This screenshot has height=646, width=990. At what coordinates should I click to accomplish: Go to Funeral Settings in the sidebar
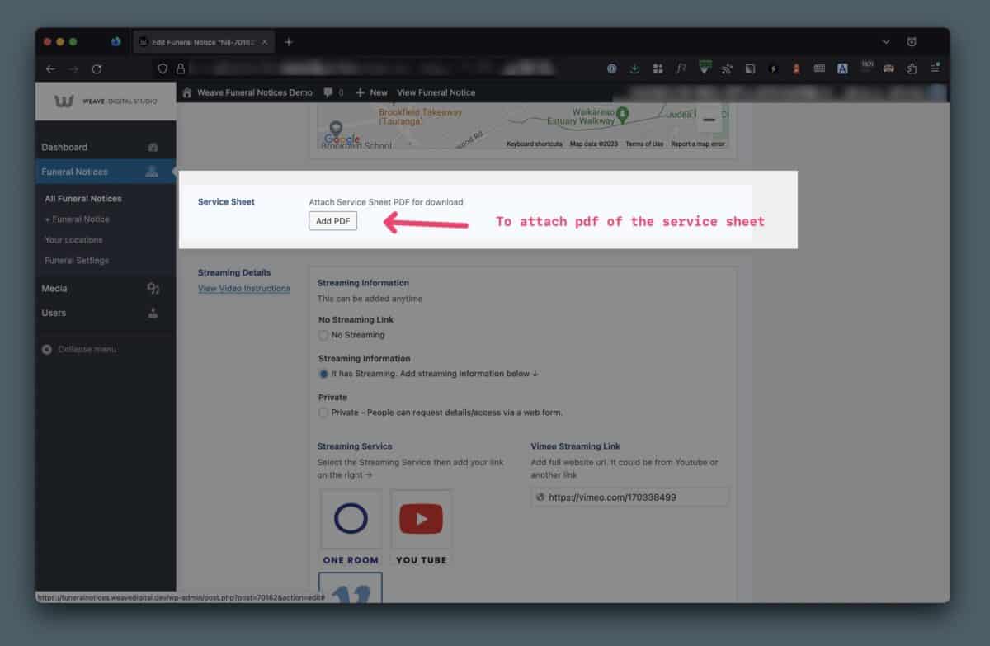coord(77,261)
